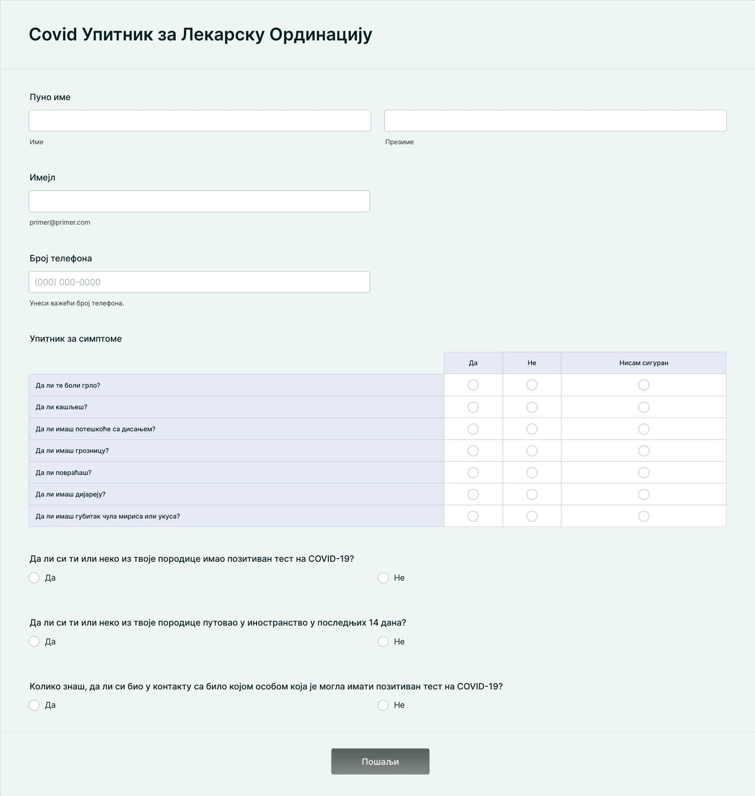Answer Не to family positive COVID-19 test

click(x=383, y=578)
